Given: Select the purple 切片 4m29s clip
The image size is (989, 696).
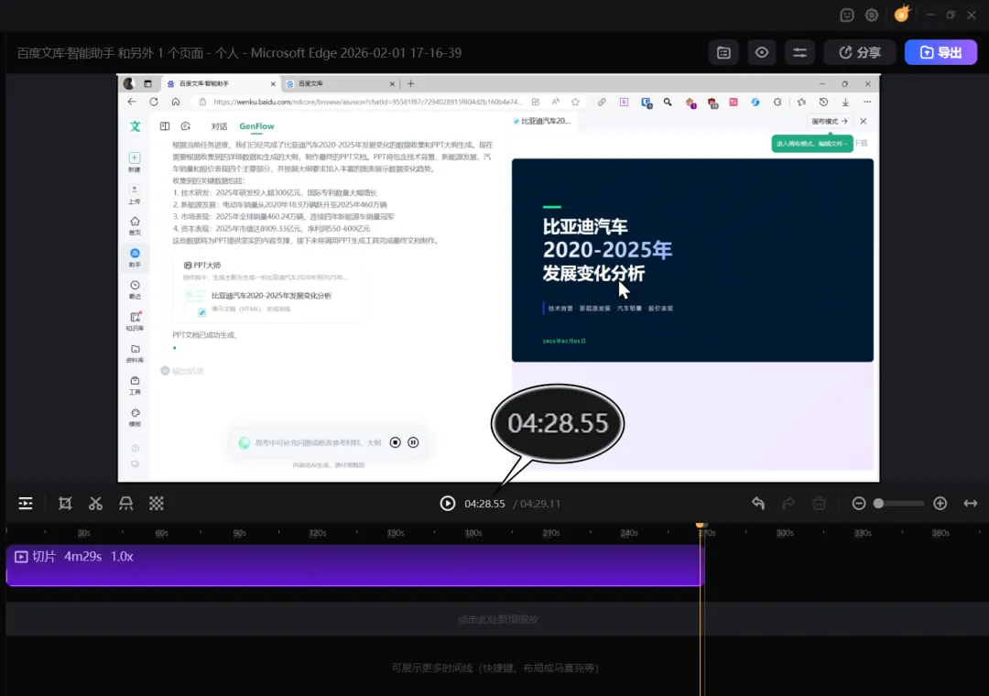Looking at the screenshot, I should 355,565.
